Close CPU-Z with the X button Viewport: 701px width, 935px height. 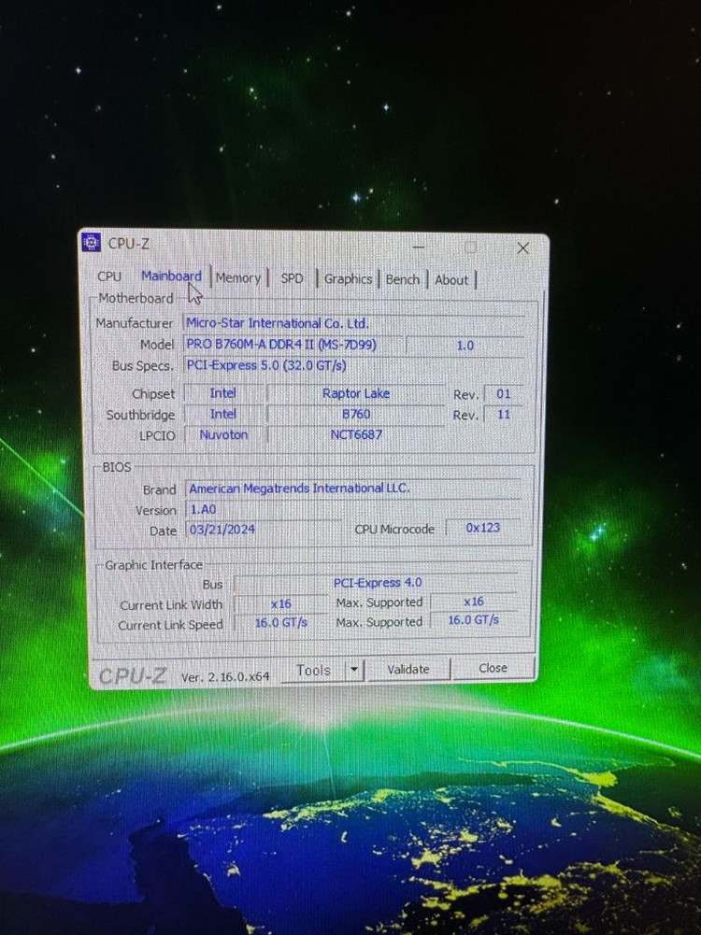[522, 248]
